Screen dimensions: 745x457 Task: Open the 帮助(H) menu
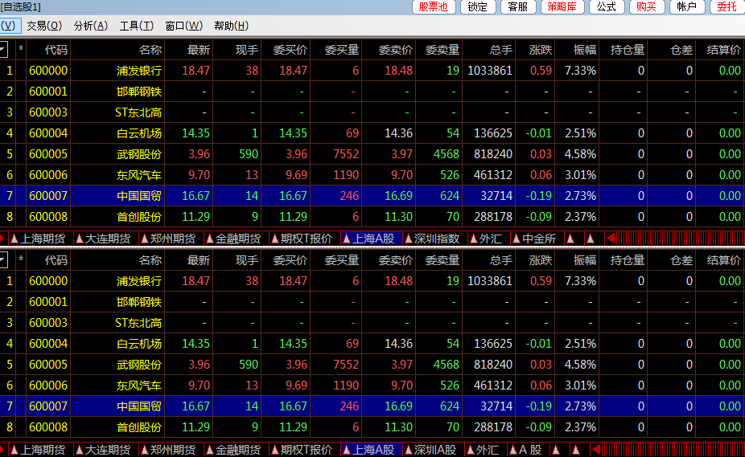click(x=232, y=26)
